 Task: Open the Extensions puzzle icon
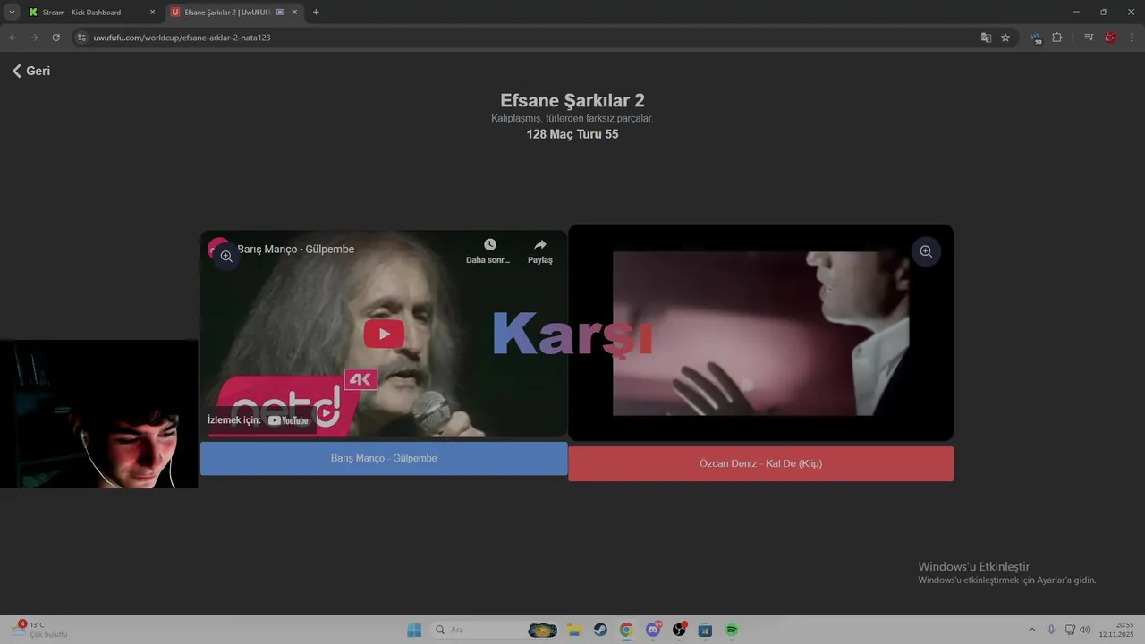pos(1057,38)
